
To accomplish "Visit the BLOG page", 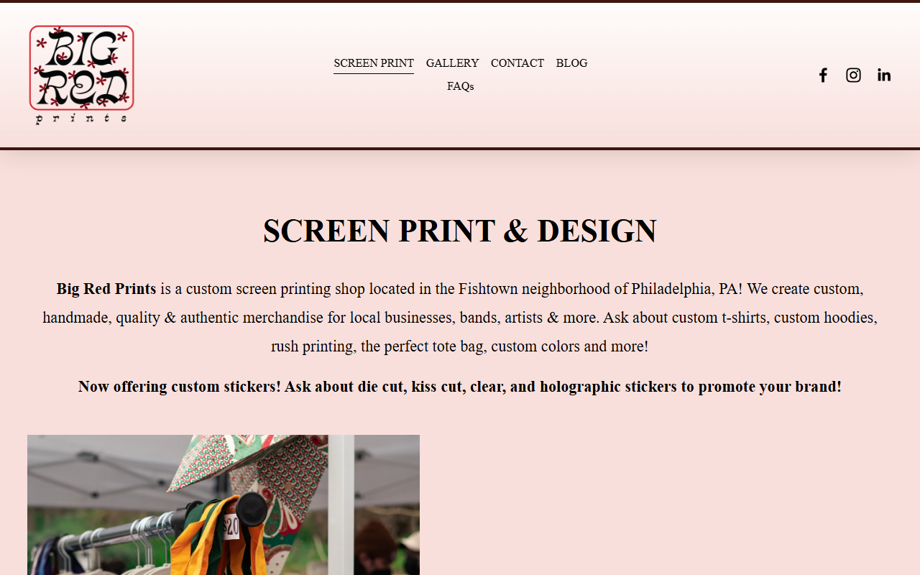I will click(x=571, y=63).
